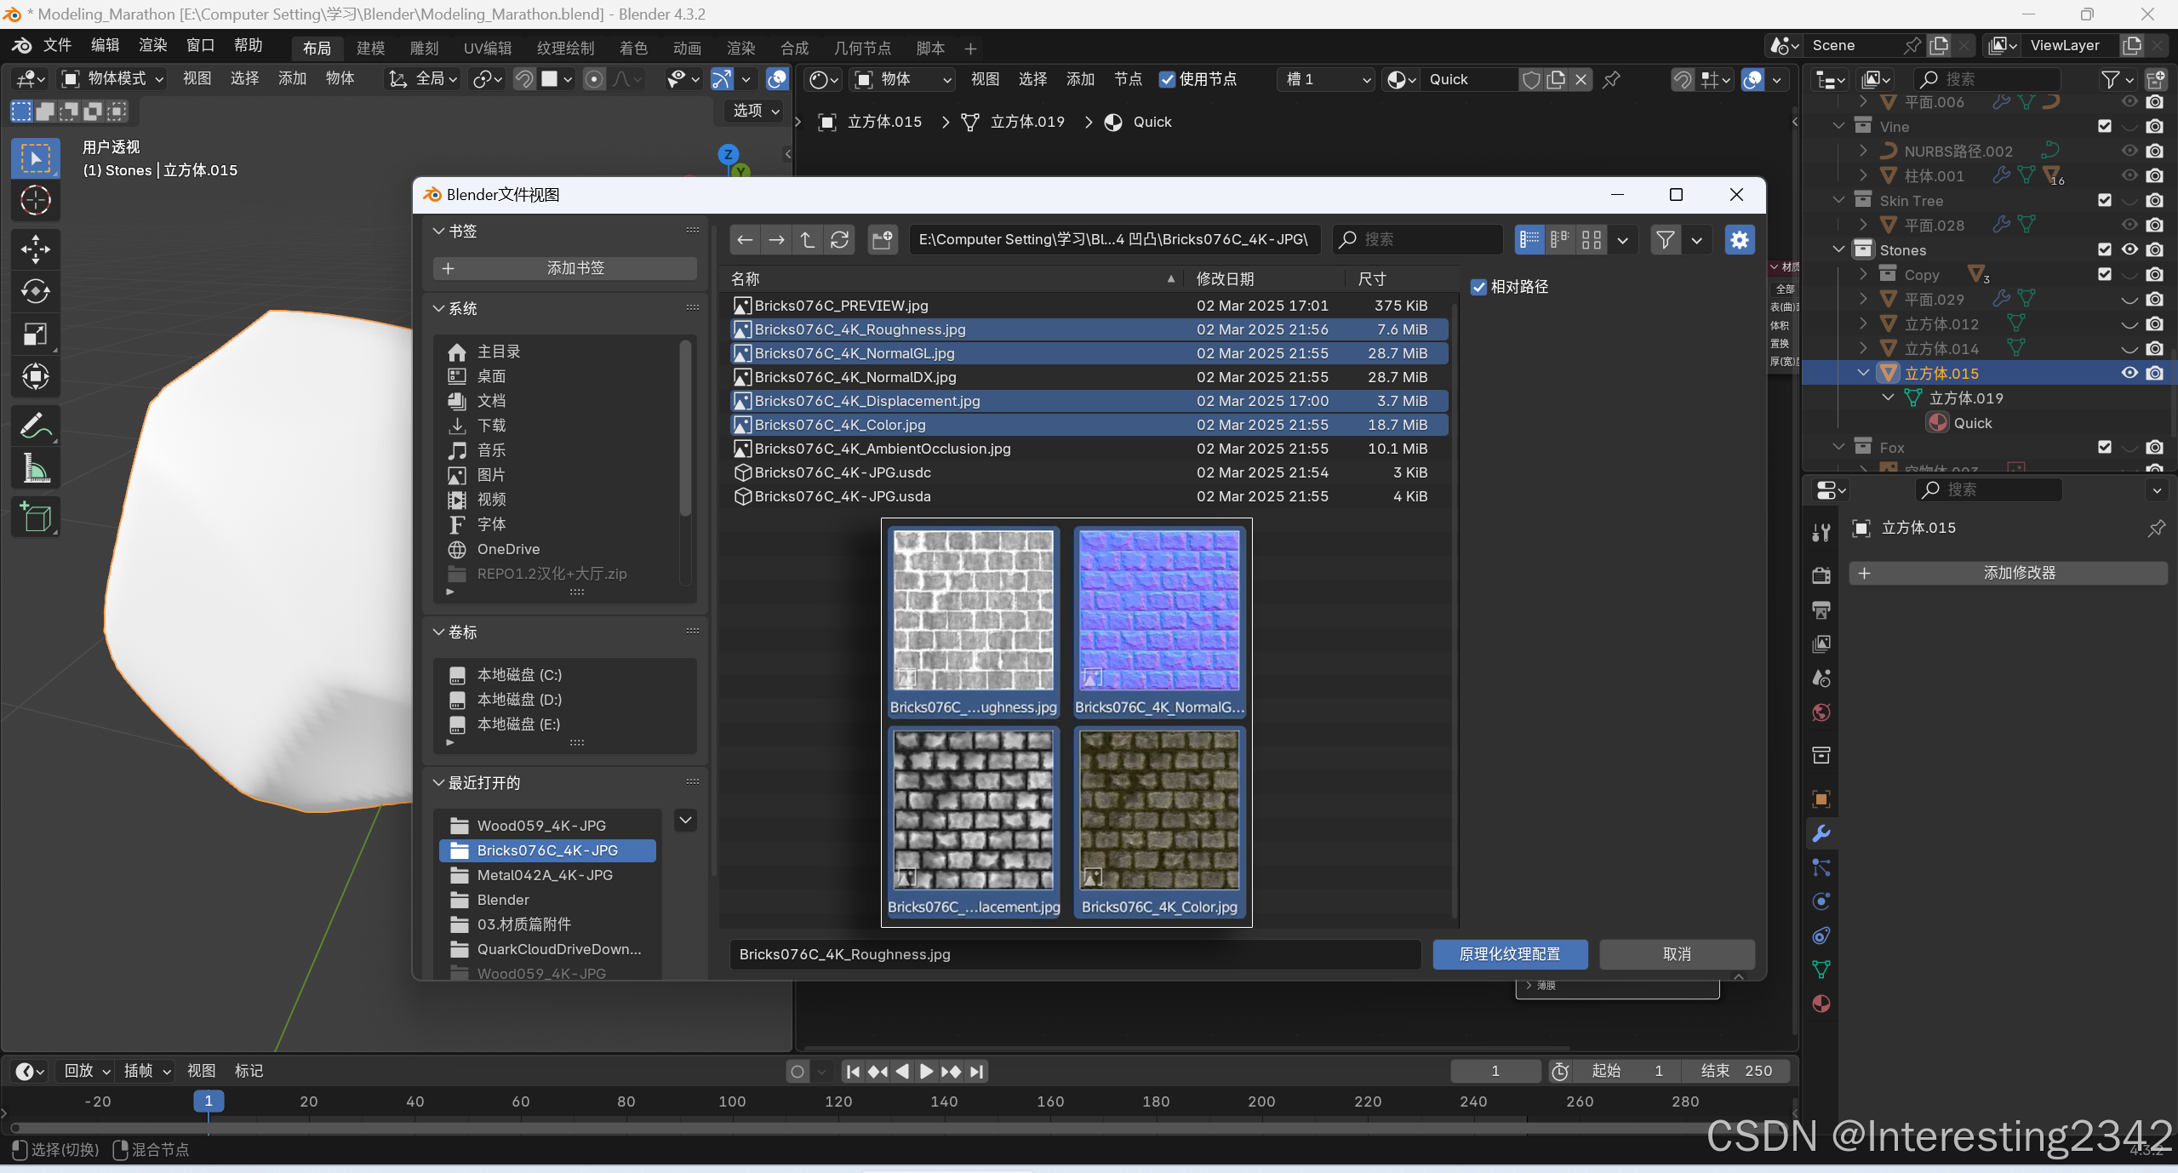Click the 取消 button
2178x1173 pixels.
click(1676, 954)
